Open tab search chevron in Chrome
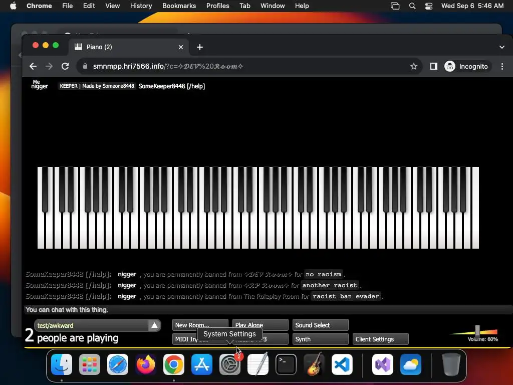The width and height of the screenshot is (513, 385). (x=502, y=47)
